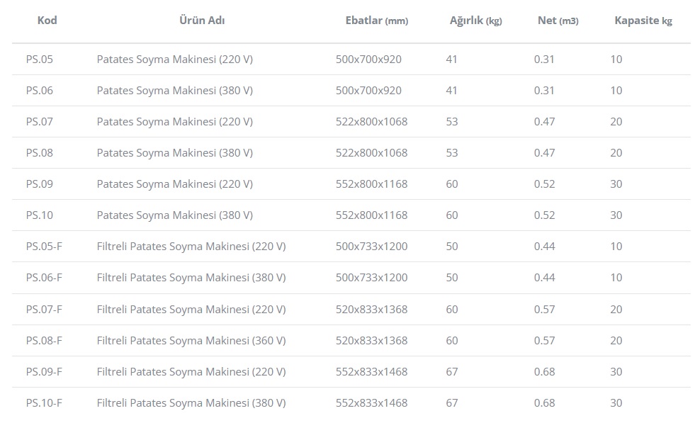Click the Net (m3) column header

pos(558,21)
